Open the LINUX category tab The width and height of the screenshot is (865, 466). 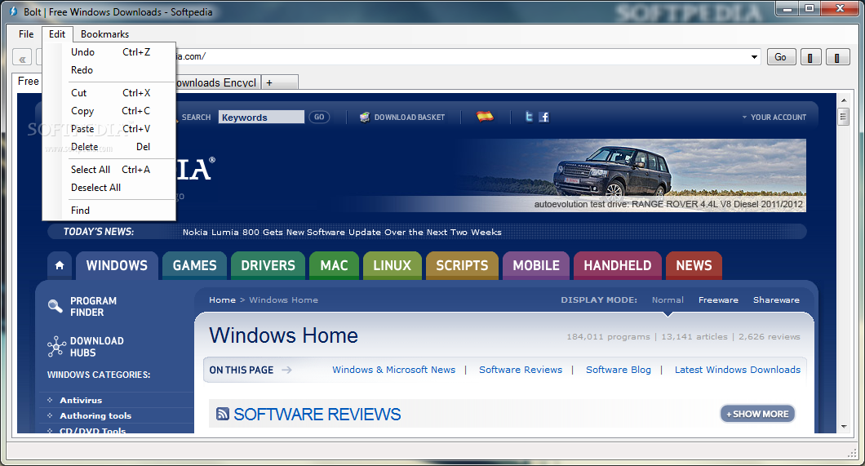coord(393,266)
